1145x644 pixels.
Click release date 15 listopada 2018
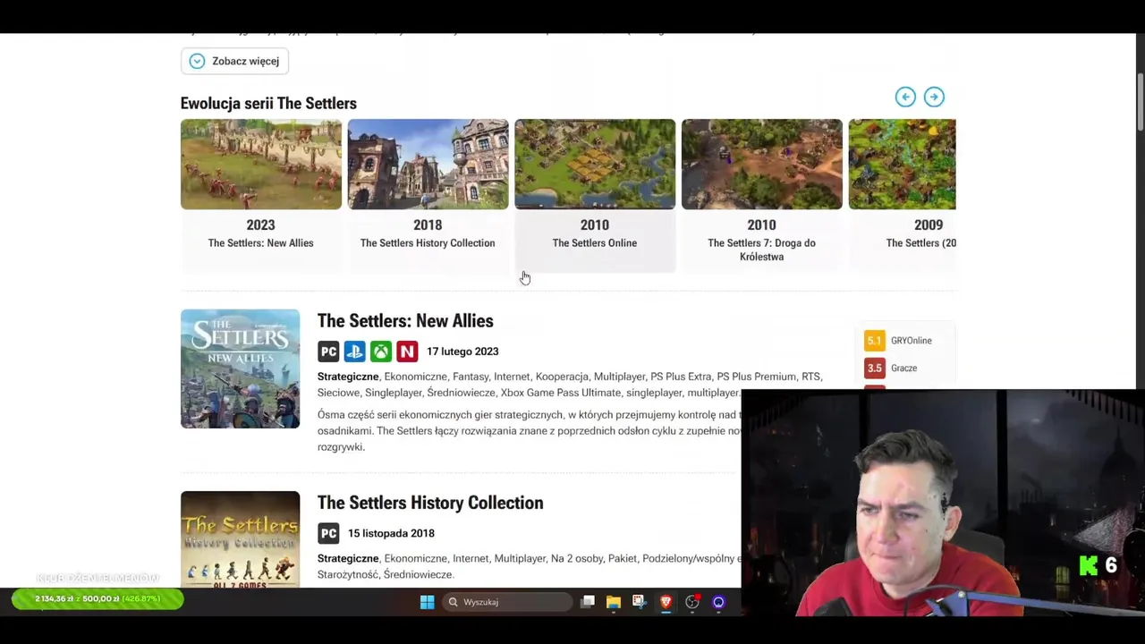(x=391, y=533)
